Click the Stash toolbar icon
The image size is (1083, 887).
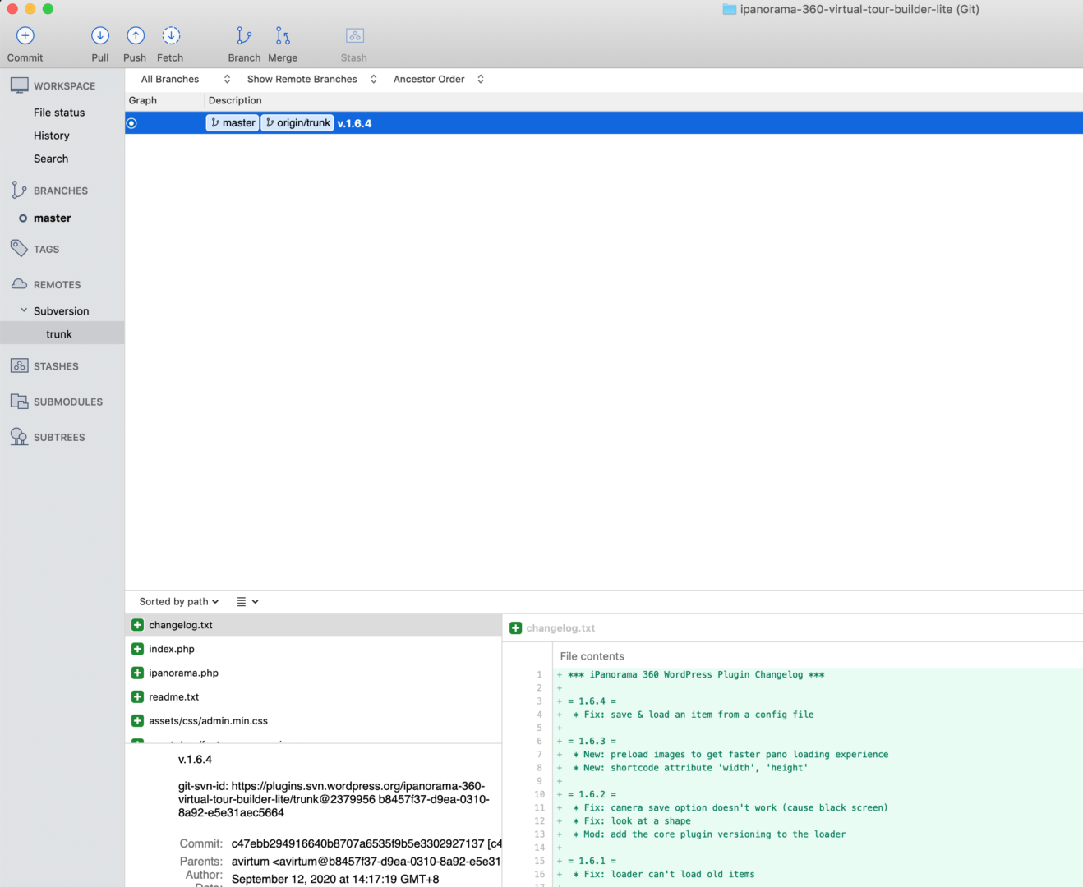coord(355,35)
